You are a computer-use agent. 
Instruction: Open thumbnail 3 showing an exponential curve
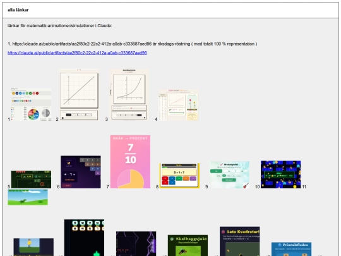tap(129, 95)
